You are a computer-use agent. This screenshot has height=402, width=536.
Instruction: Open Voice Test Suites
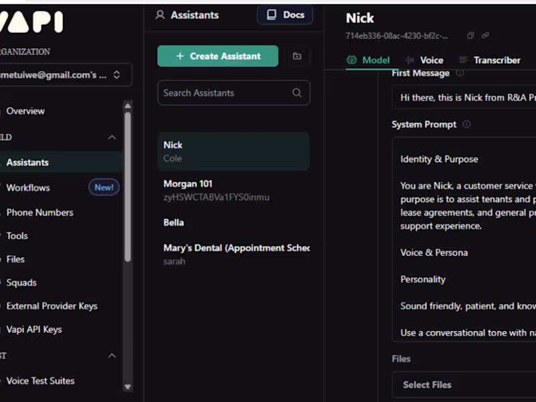coord(40,381)
